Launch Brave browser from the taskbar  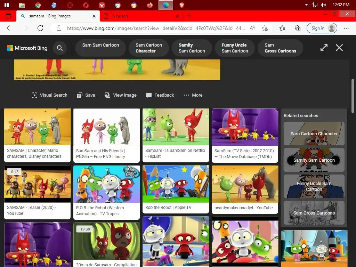coord(181,5)
